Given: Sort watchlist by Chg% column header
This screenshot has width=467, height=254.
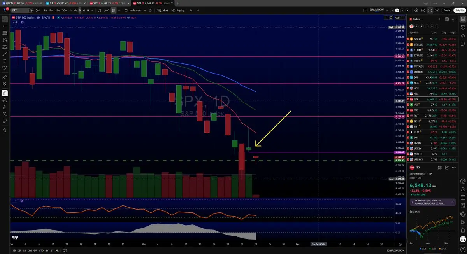Looking at the screenshot, I should 453,32.
